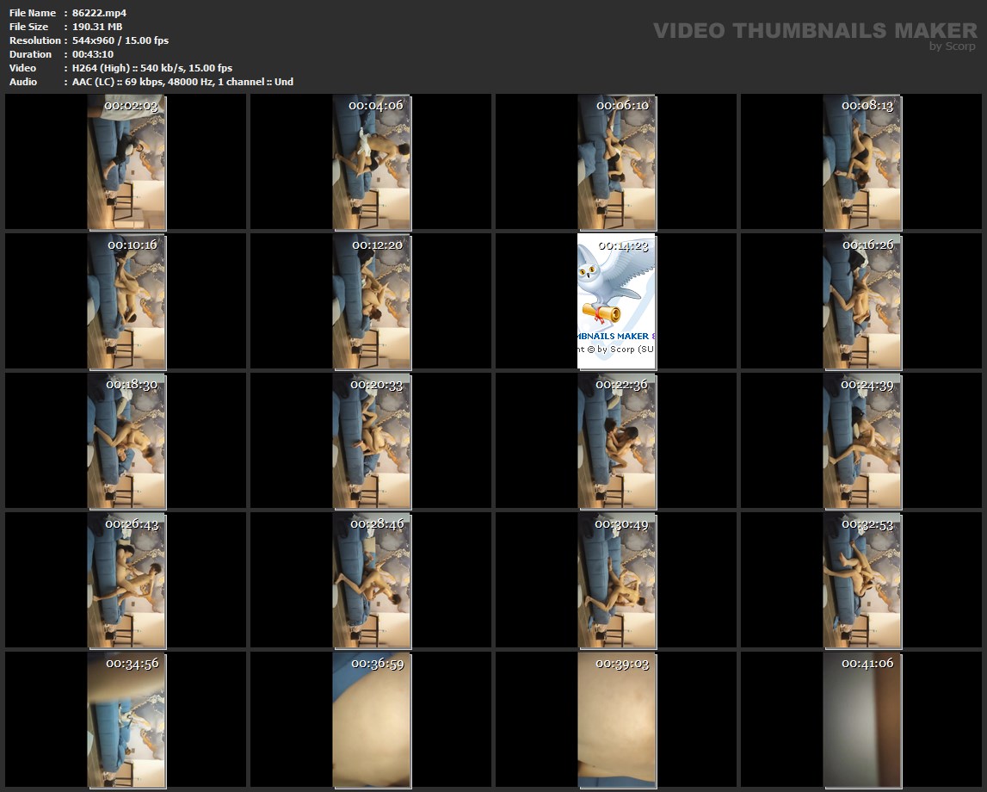Click the "by Scorp" watermark text

pos(953,46)
